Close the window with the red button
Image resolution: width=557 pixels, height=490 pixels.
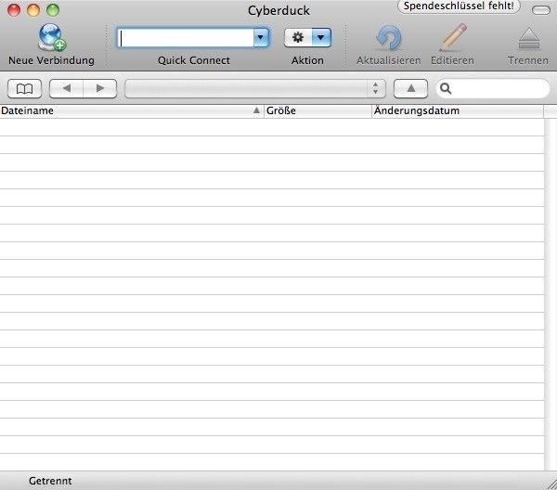(14, 10)
